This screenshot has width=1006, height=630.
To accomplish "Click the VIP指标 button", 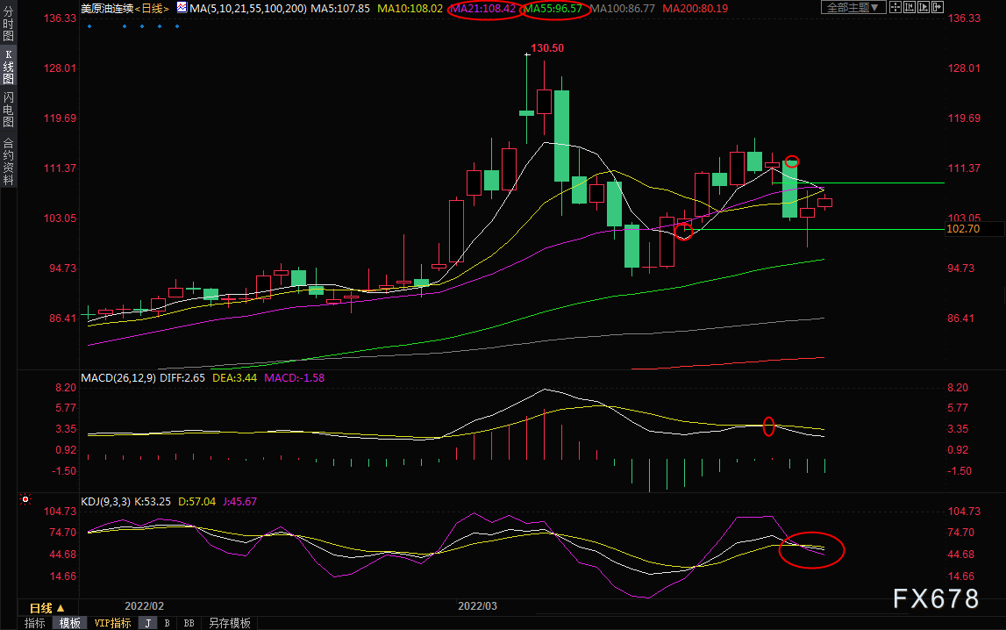I will tap(112, 623).
